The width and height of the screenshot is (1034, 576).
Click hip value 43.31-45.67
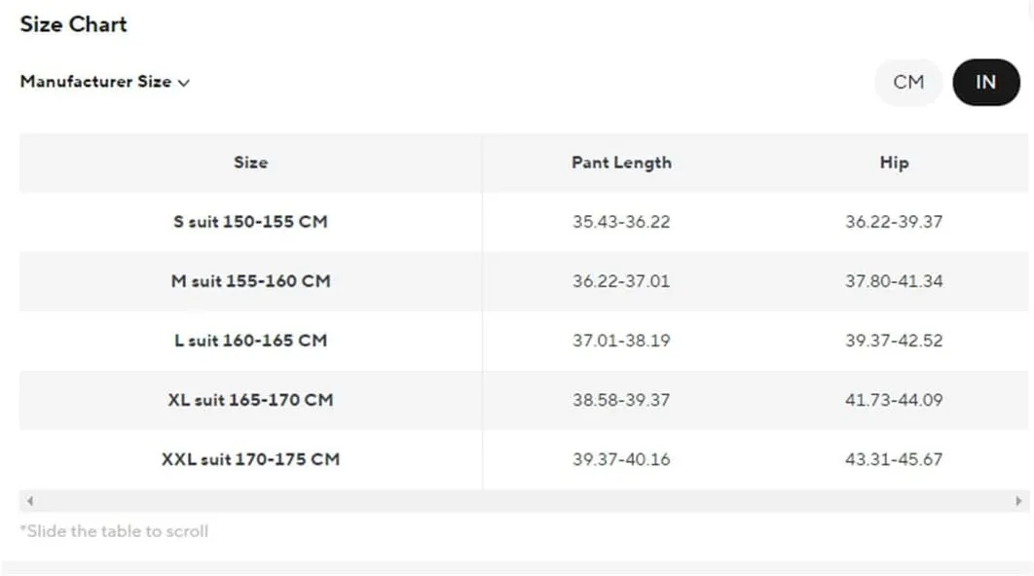point(894,459)
